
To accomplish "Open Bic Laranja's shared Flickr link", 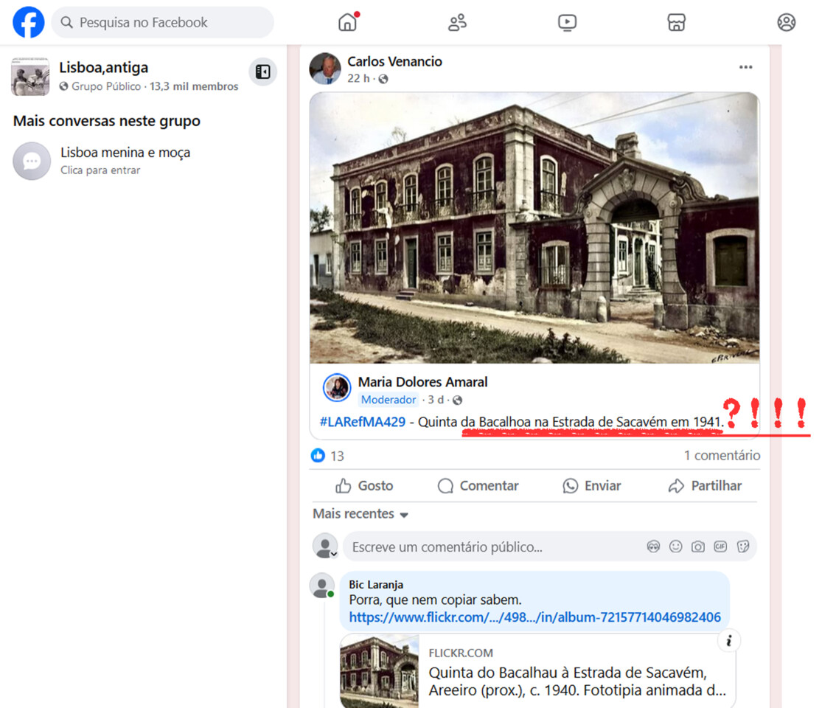I will coord(534,617).
